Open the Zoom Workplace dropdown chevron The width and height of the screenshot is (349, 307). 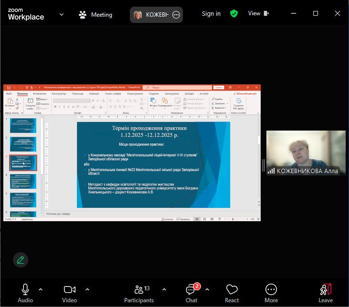pyautogui.click(x=61, y=14)
